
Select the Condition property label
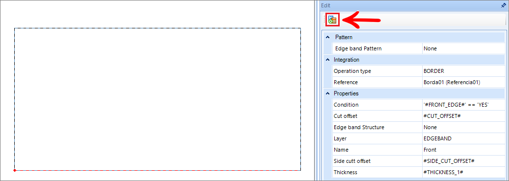coord(346,105)
